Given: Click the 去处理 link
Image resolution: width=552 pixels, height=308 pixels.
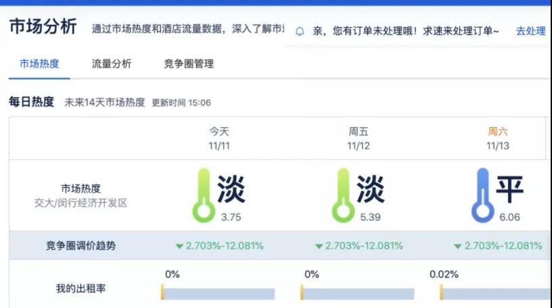Looking at the screenshot, I should click(530, 31).
